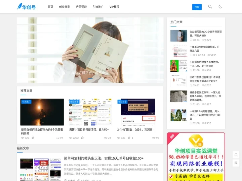Image resolution: width=242 pixels, height=181 pixels.
Task: Click eye icon beside 3757 views
Action: point(203,85)
